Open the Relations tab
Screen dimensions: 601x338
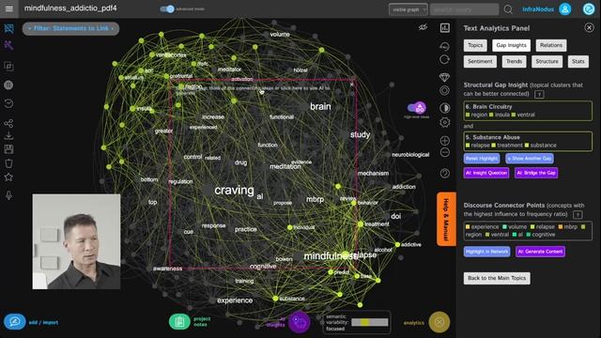coord(551,45)
